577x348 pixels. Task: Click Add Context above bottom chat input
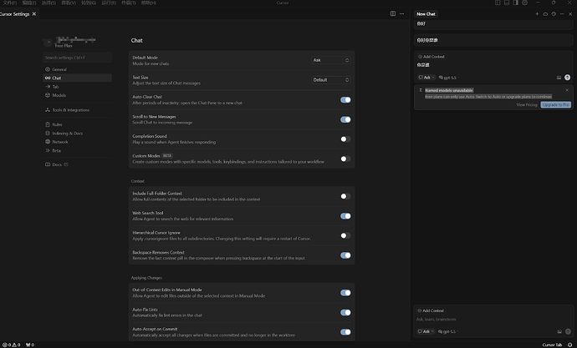tap(431, 310)
